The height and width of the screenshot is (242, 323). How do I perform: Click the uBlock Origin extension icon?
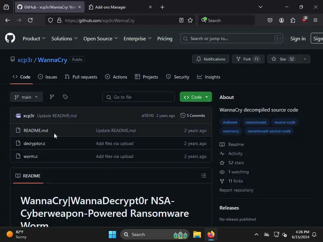[304, 20]
